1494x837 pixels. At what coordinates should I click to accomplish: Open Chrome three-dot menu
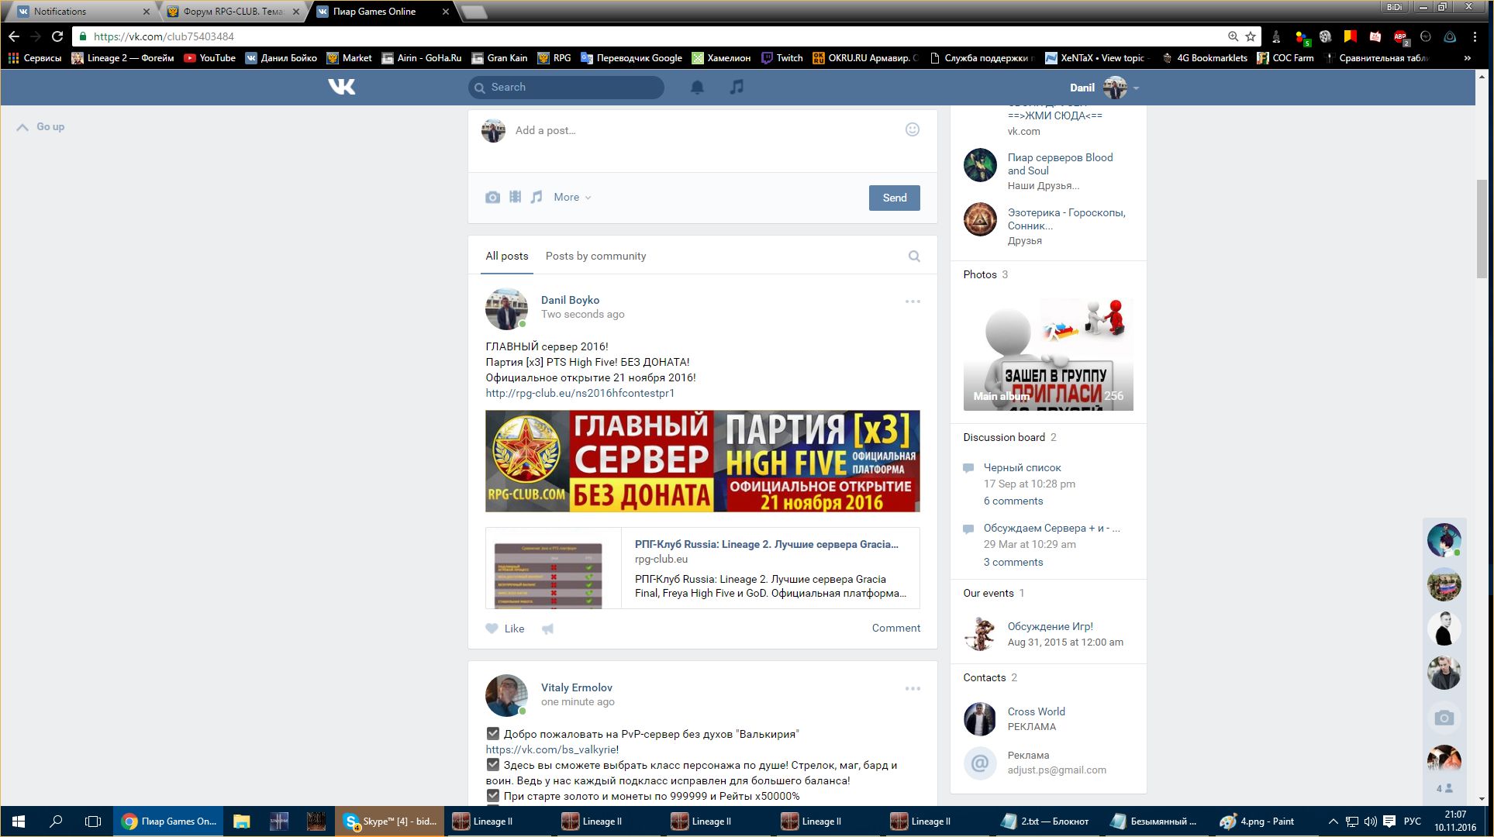(1475, 36)
